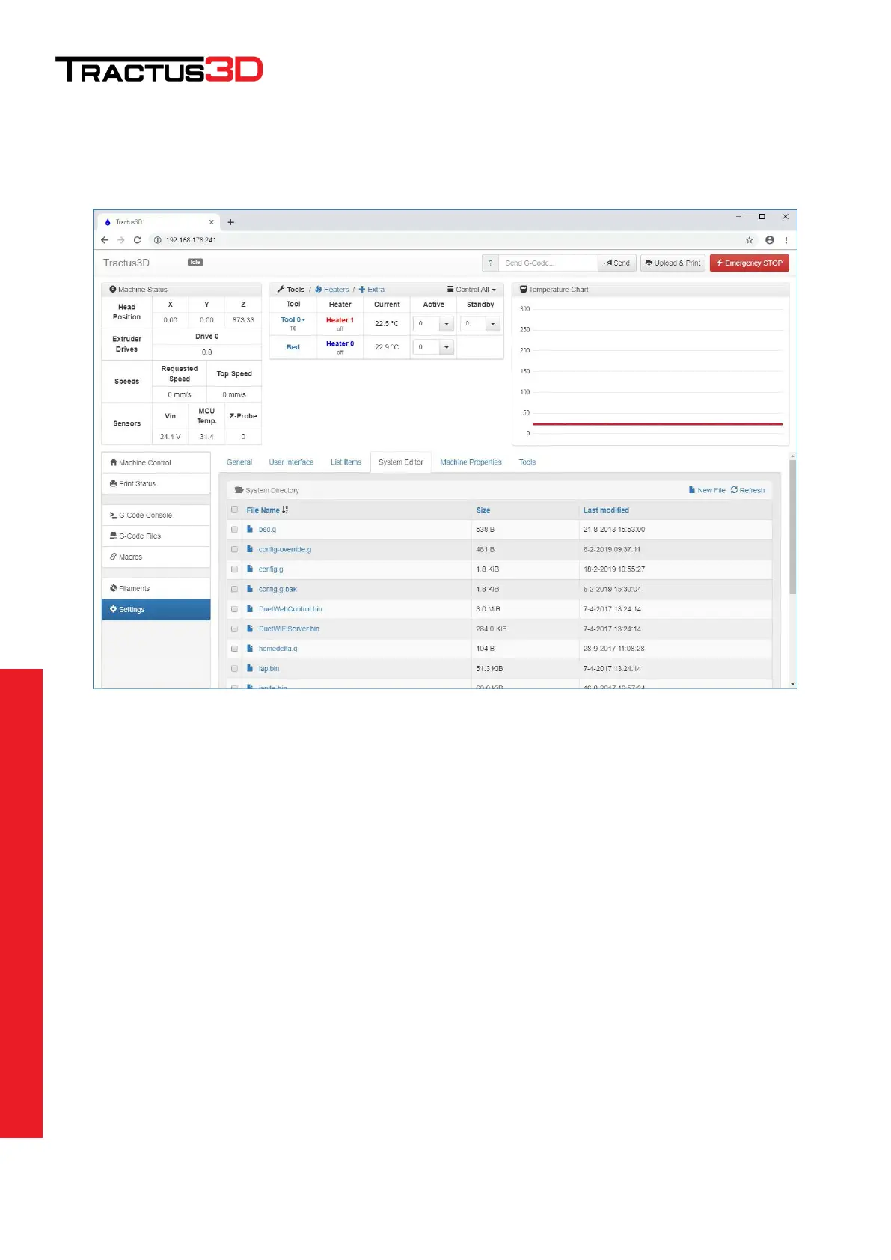The image size is (891, 1260).
Task: Click the Send G-Code input field
Action: pyautogui.click(x=548, y=263)
